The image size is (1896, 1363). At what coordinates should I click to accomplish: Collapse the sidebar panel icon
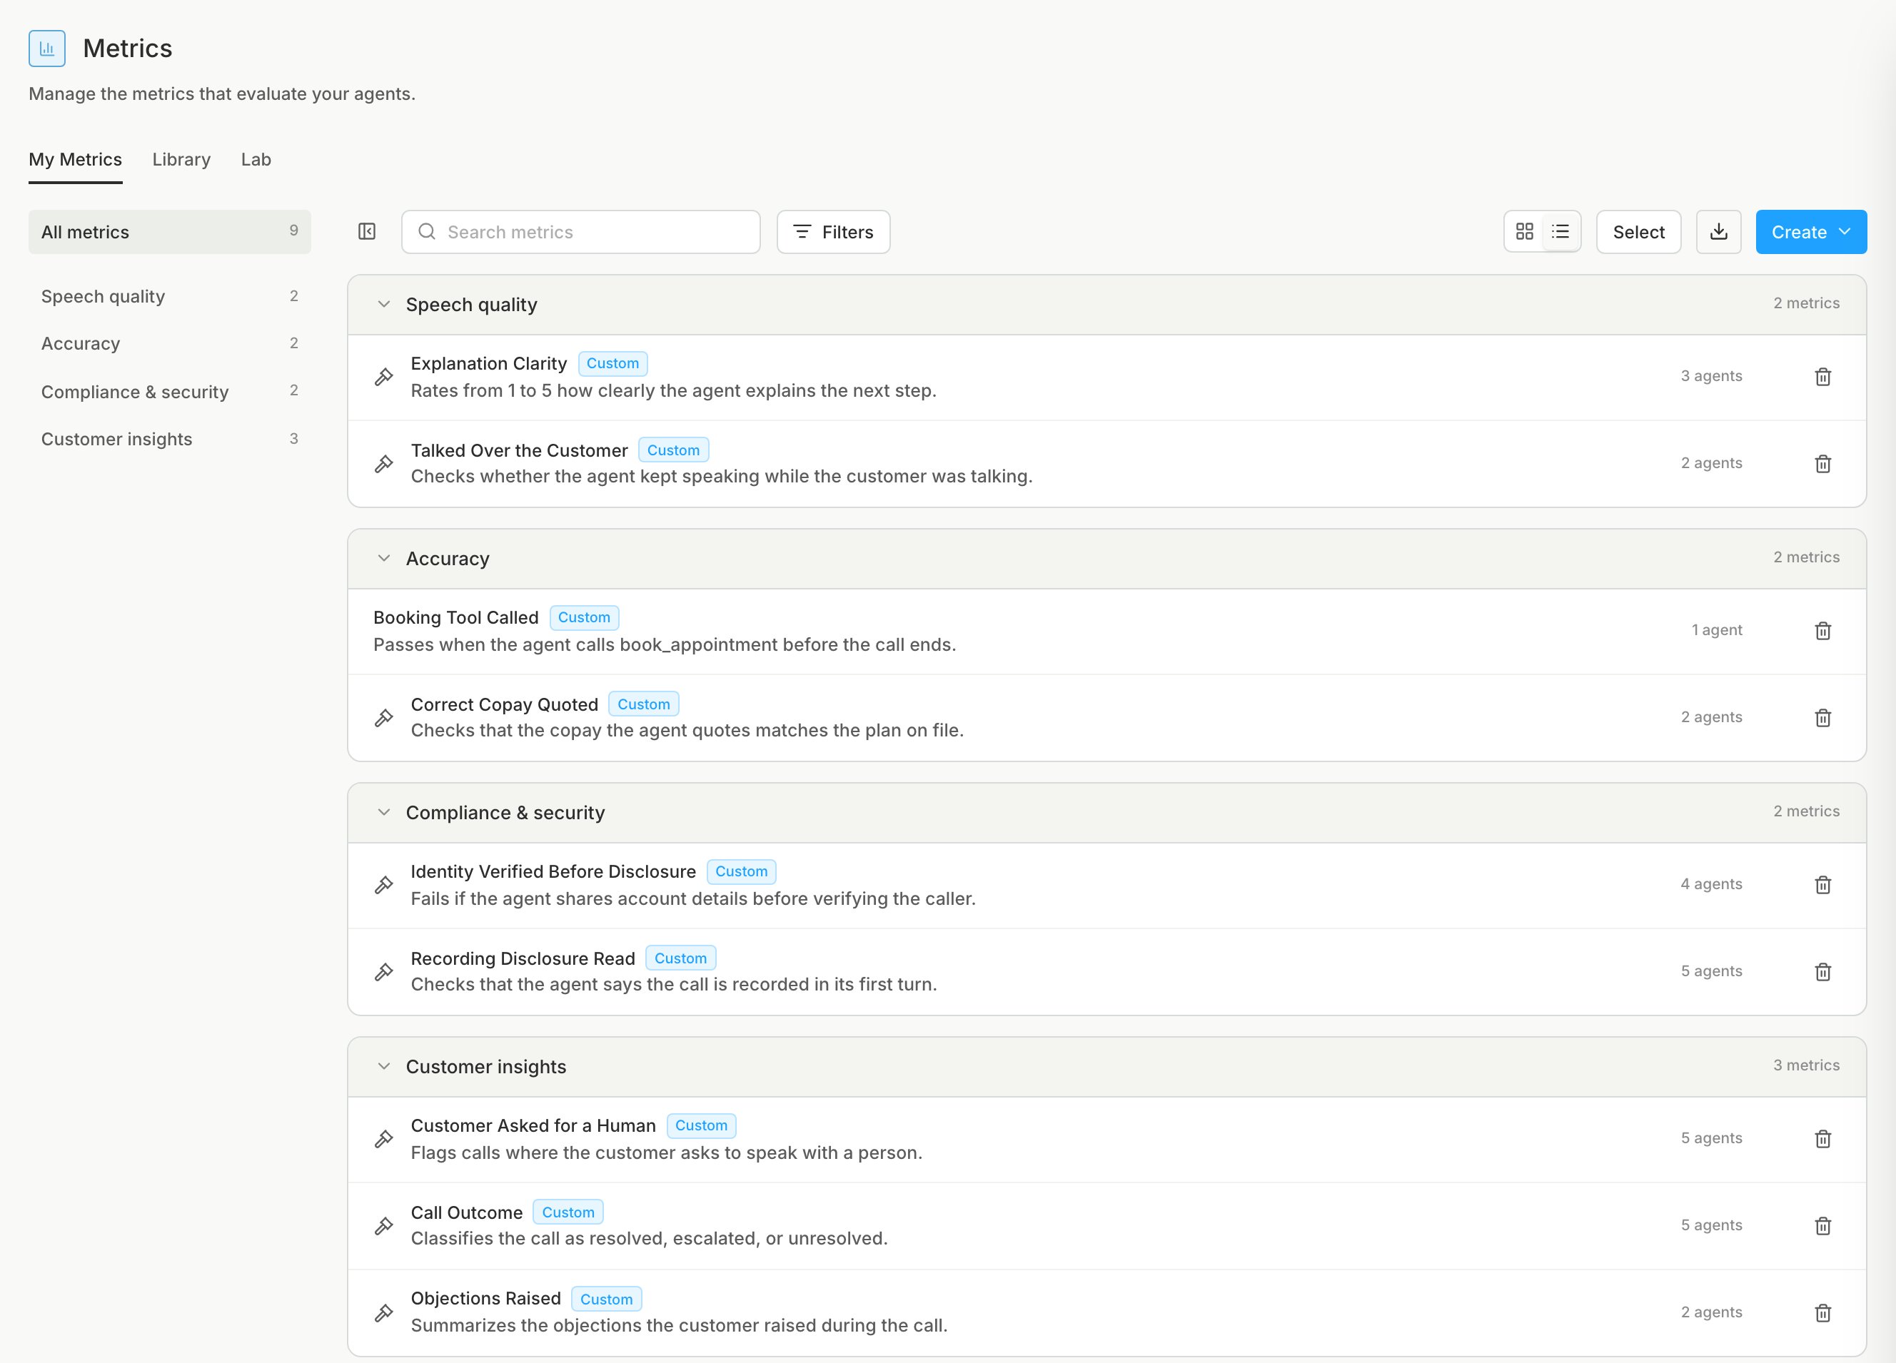pos(367,231)
